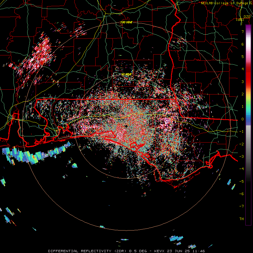The width and height of the screenshot is (253, 253).
Task: Click the "-7" value on the color scale
Action: pos(241,206)
